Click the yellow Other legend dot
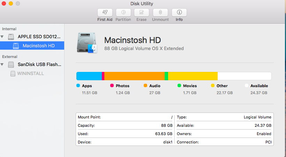 (213, 85)
